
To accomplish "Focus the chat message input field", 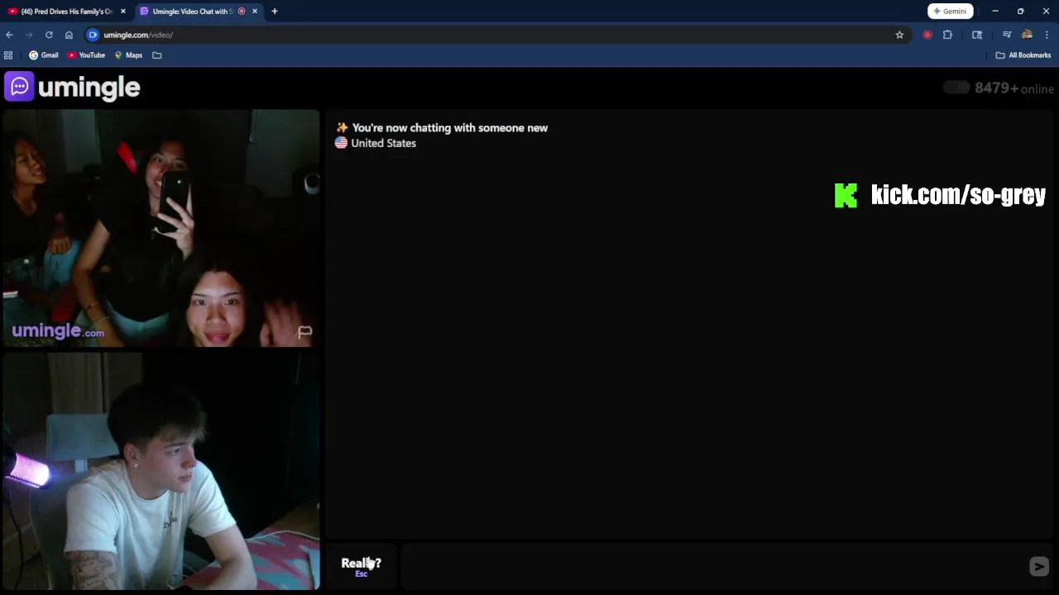I will (713, 566).
